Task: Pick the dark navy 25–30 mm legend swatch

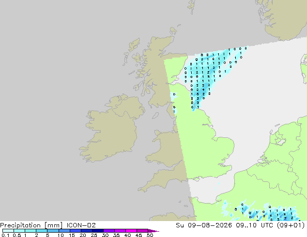Action: [98, 231]
